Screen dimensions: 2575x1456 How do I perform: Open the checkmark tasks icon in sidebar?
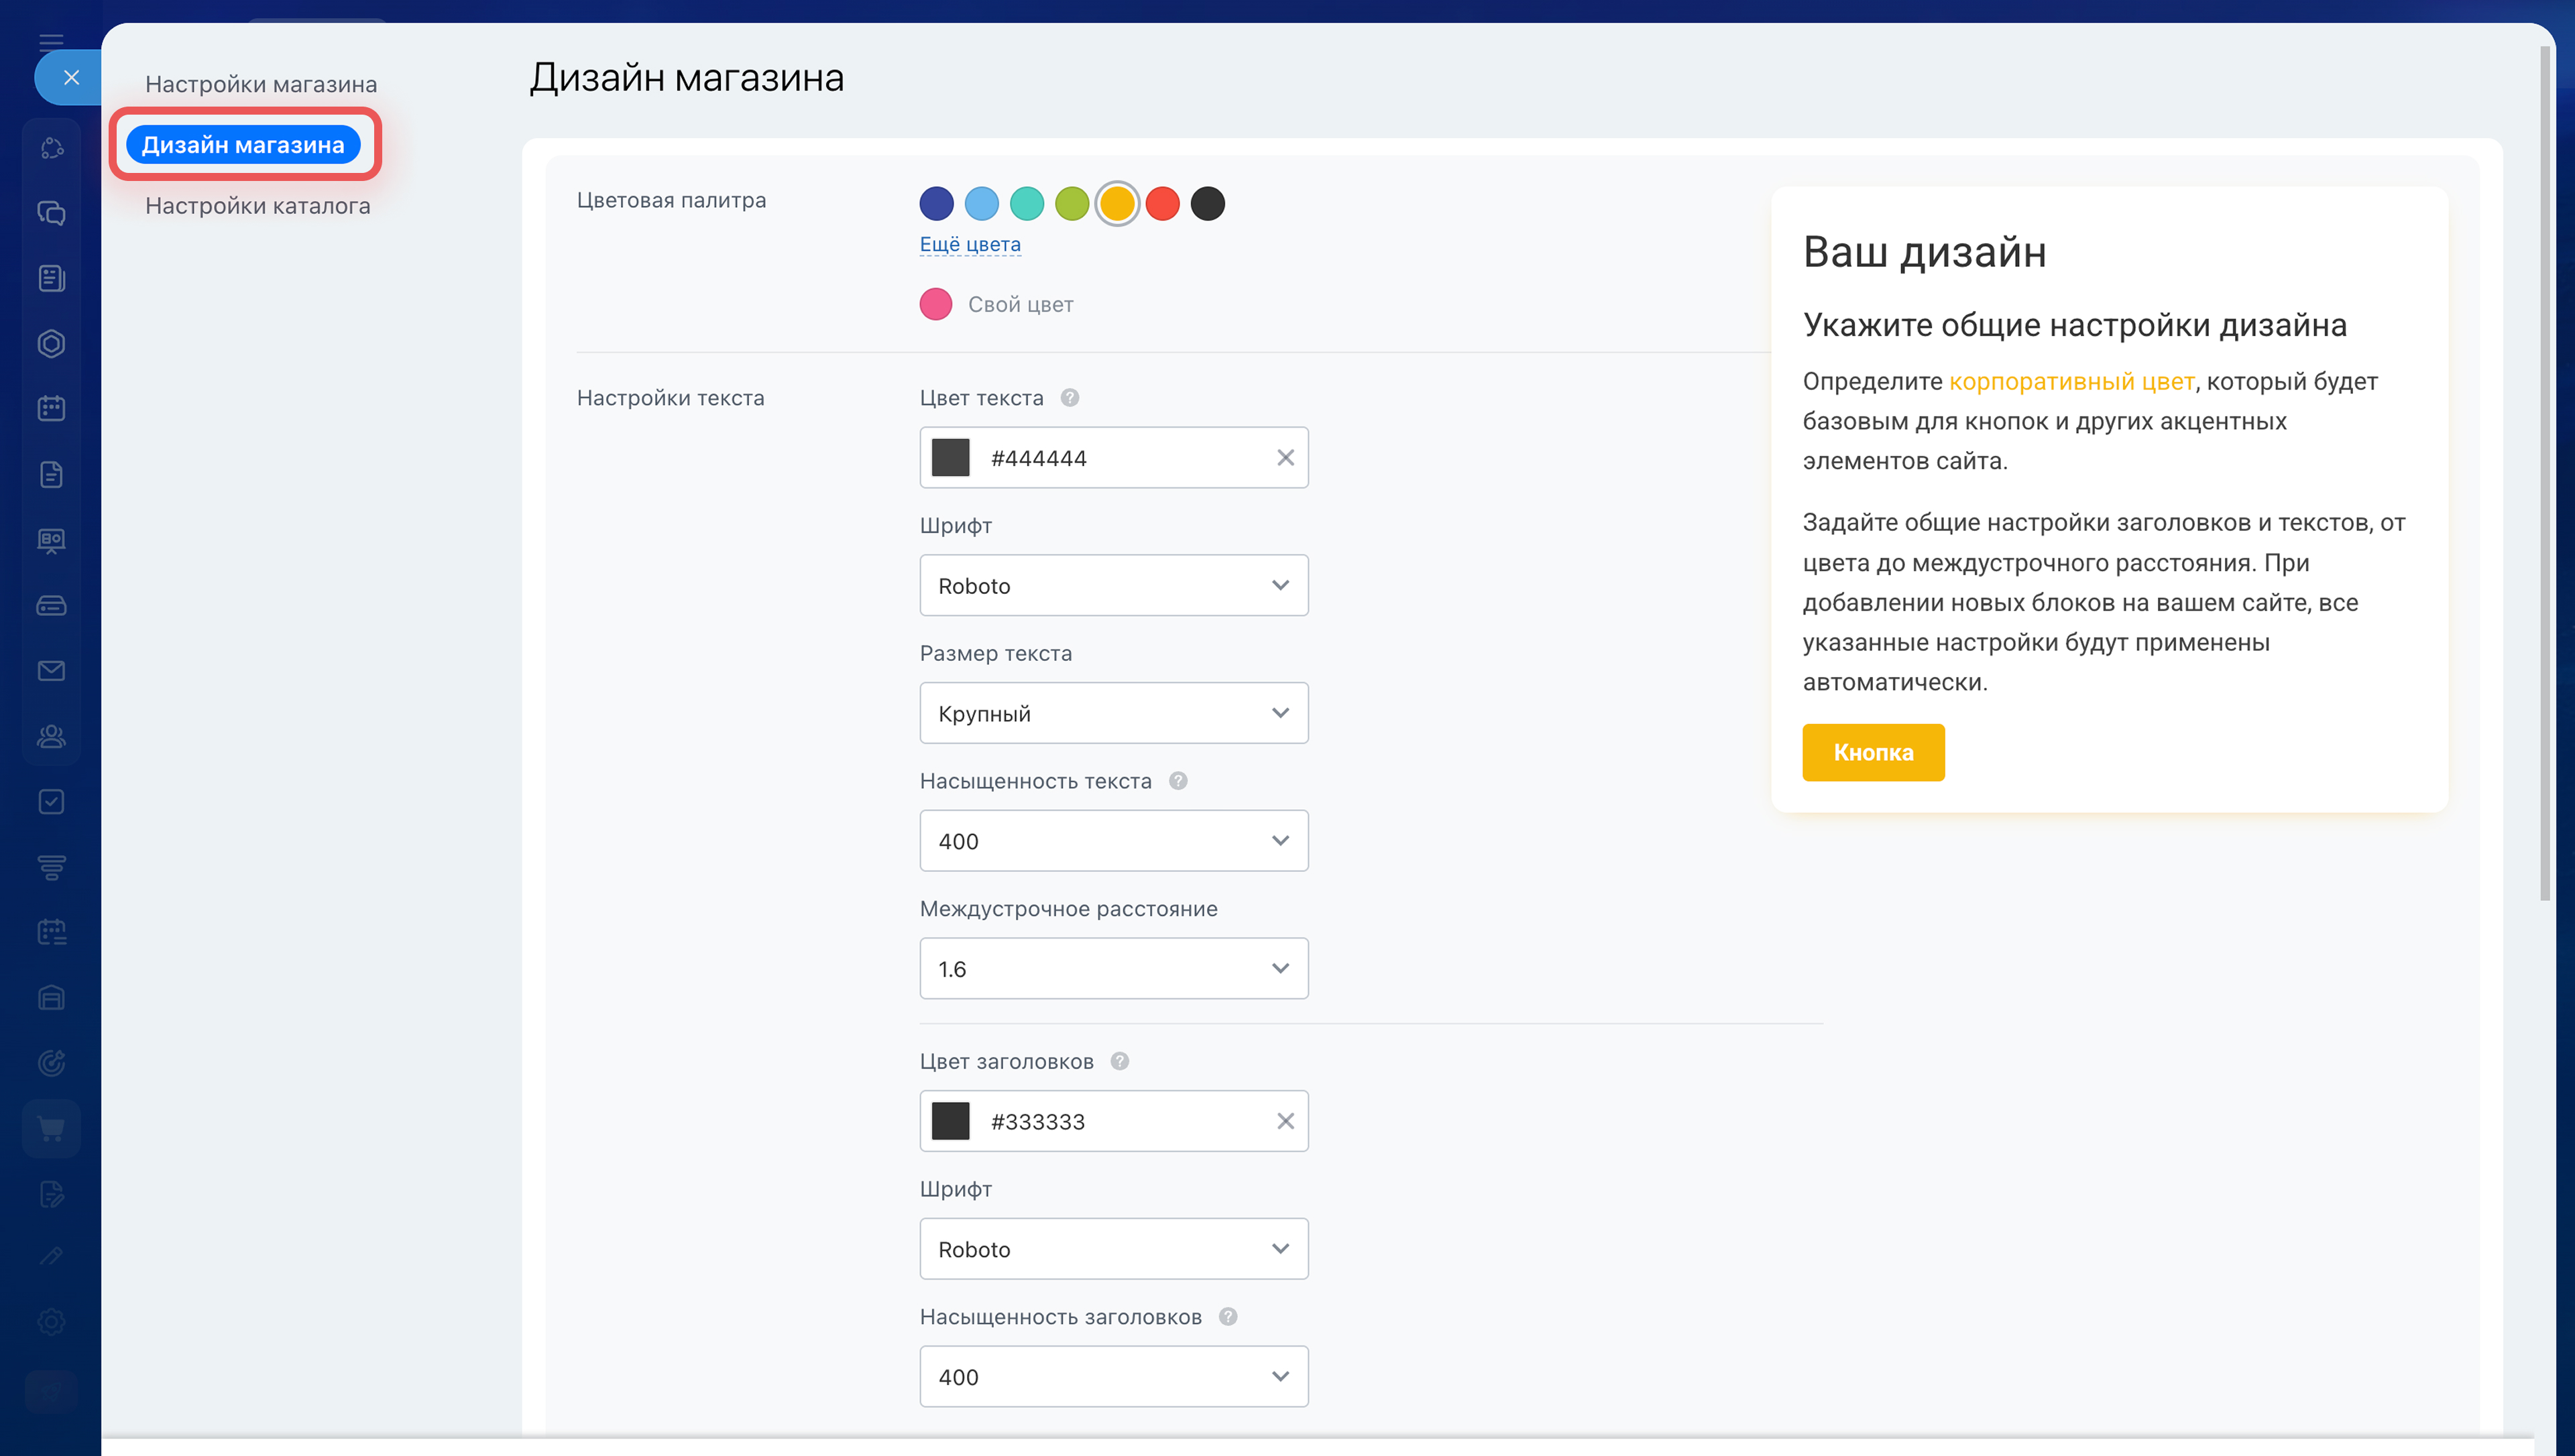click(51, 802)
